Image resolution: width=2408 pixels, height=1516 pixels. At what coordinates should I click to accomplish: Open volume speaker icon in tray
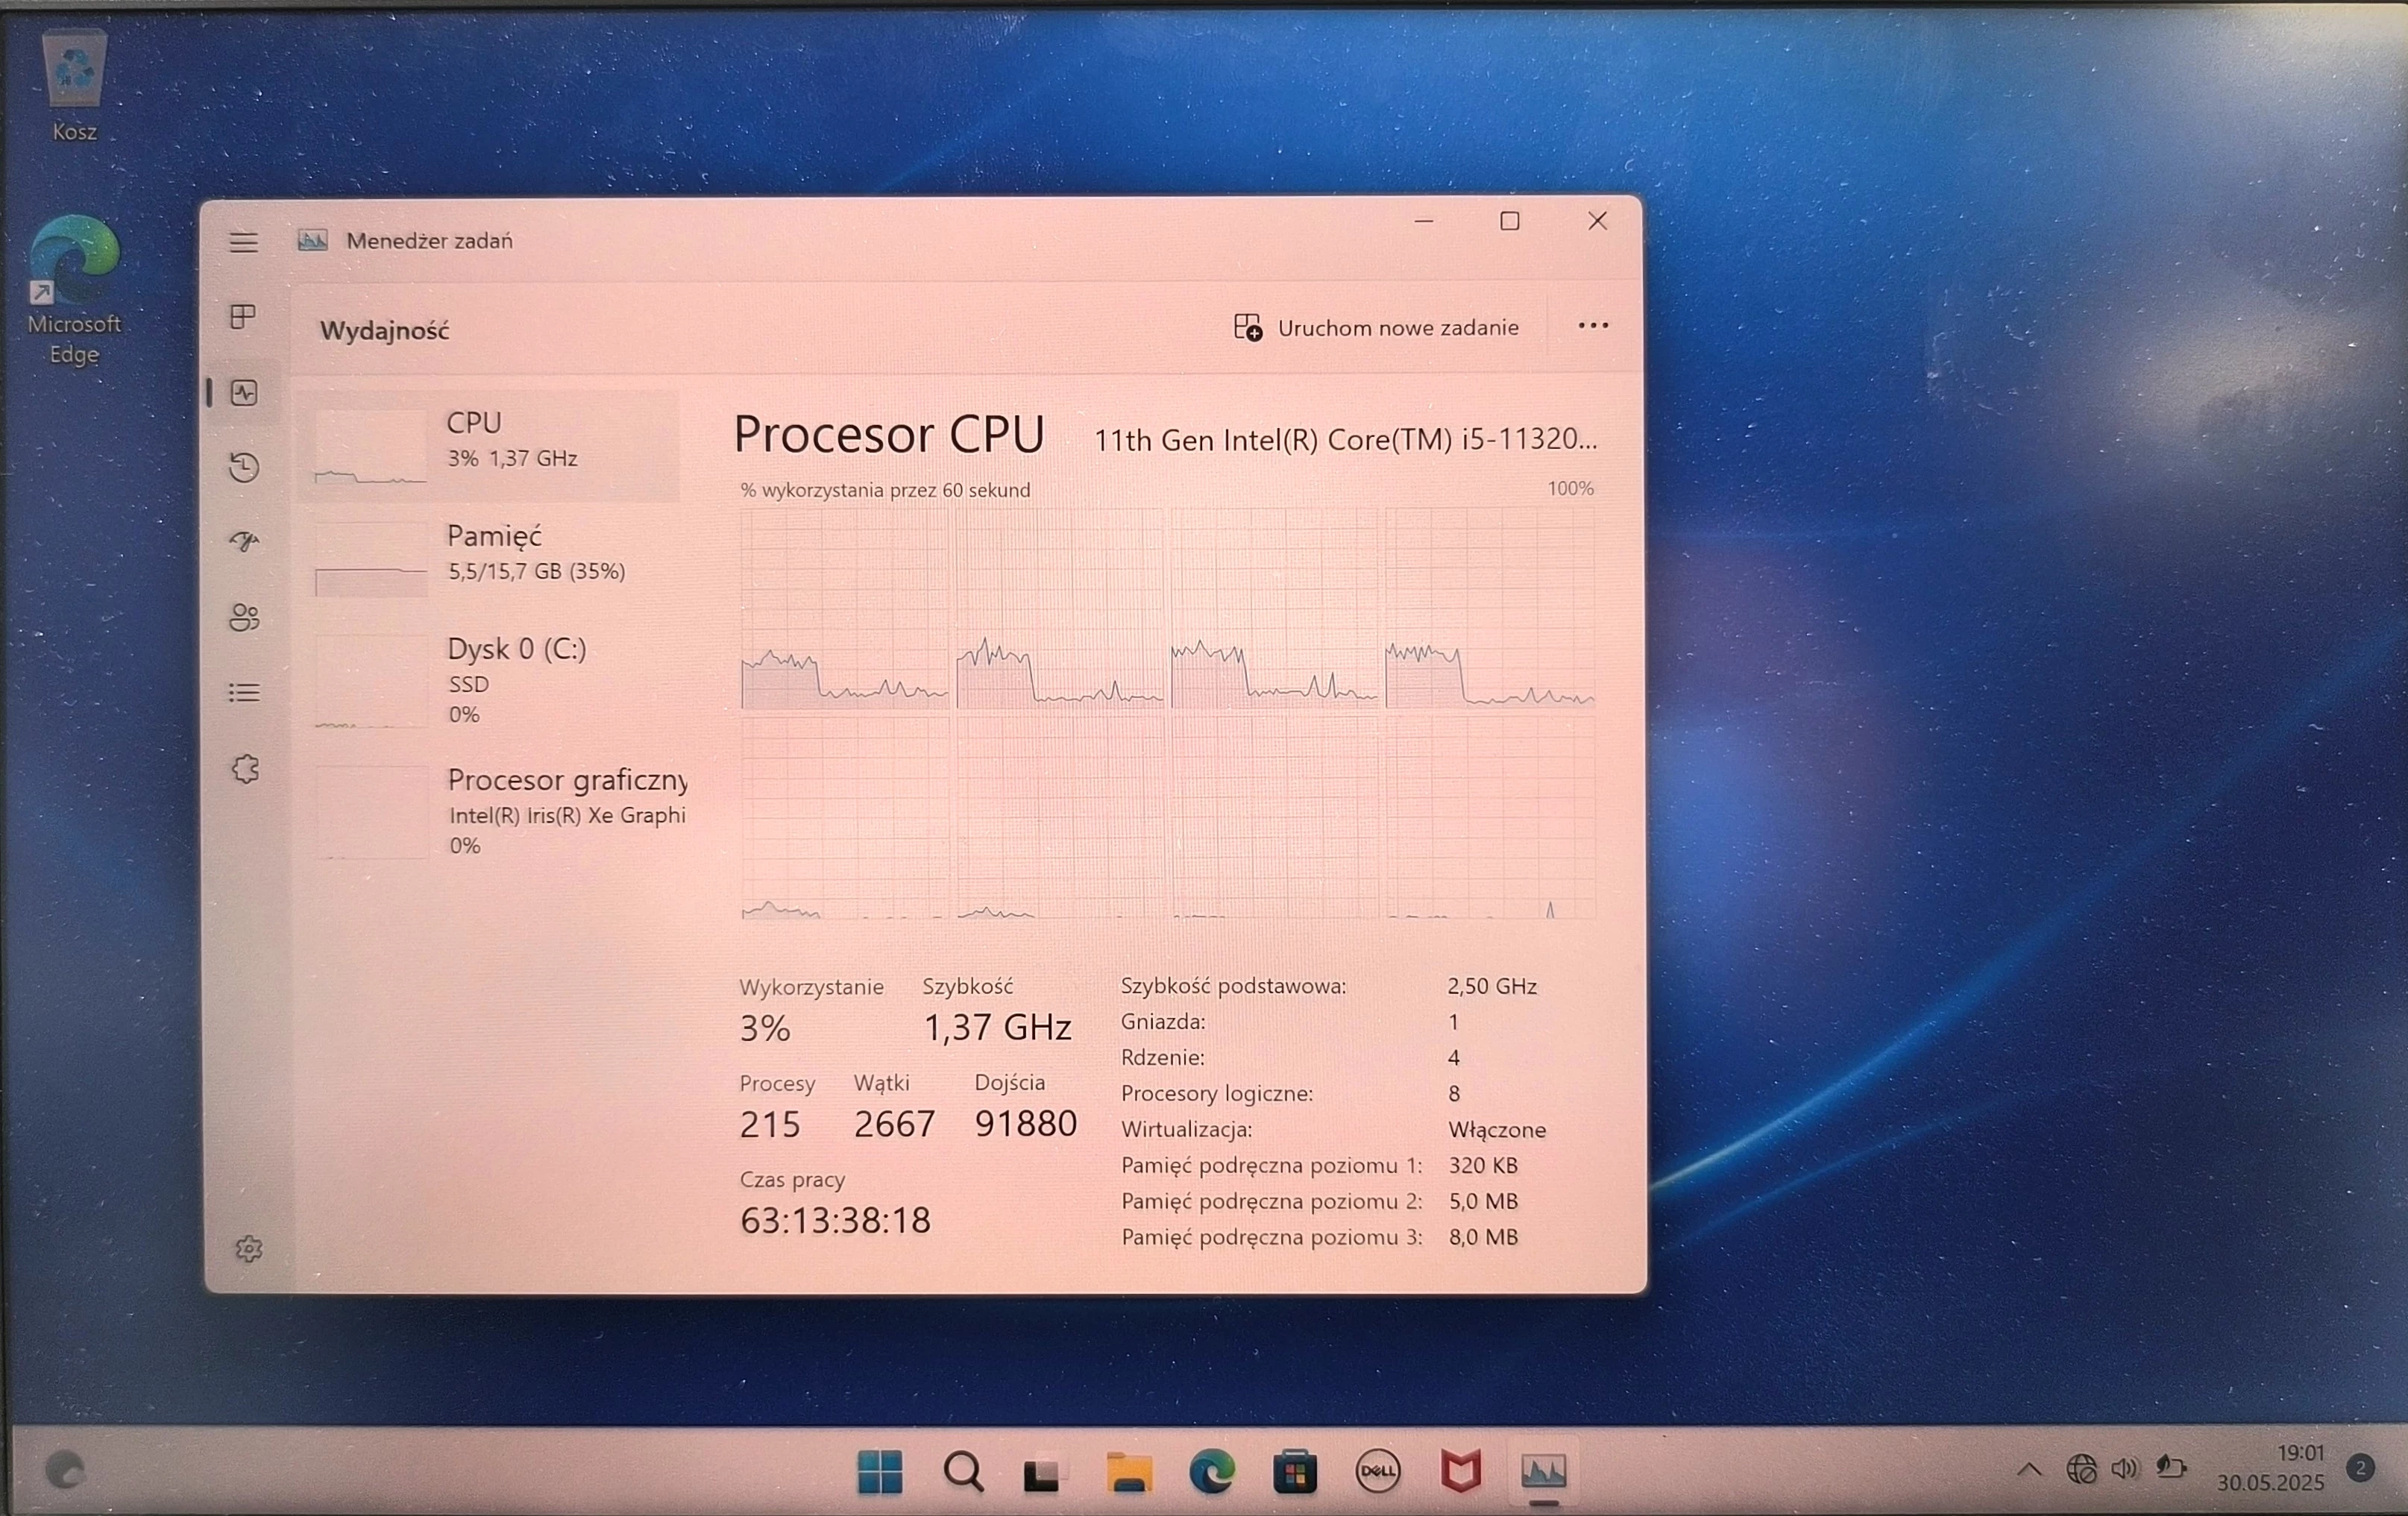[2125, 1469]
